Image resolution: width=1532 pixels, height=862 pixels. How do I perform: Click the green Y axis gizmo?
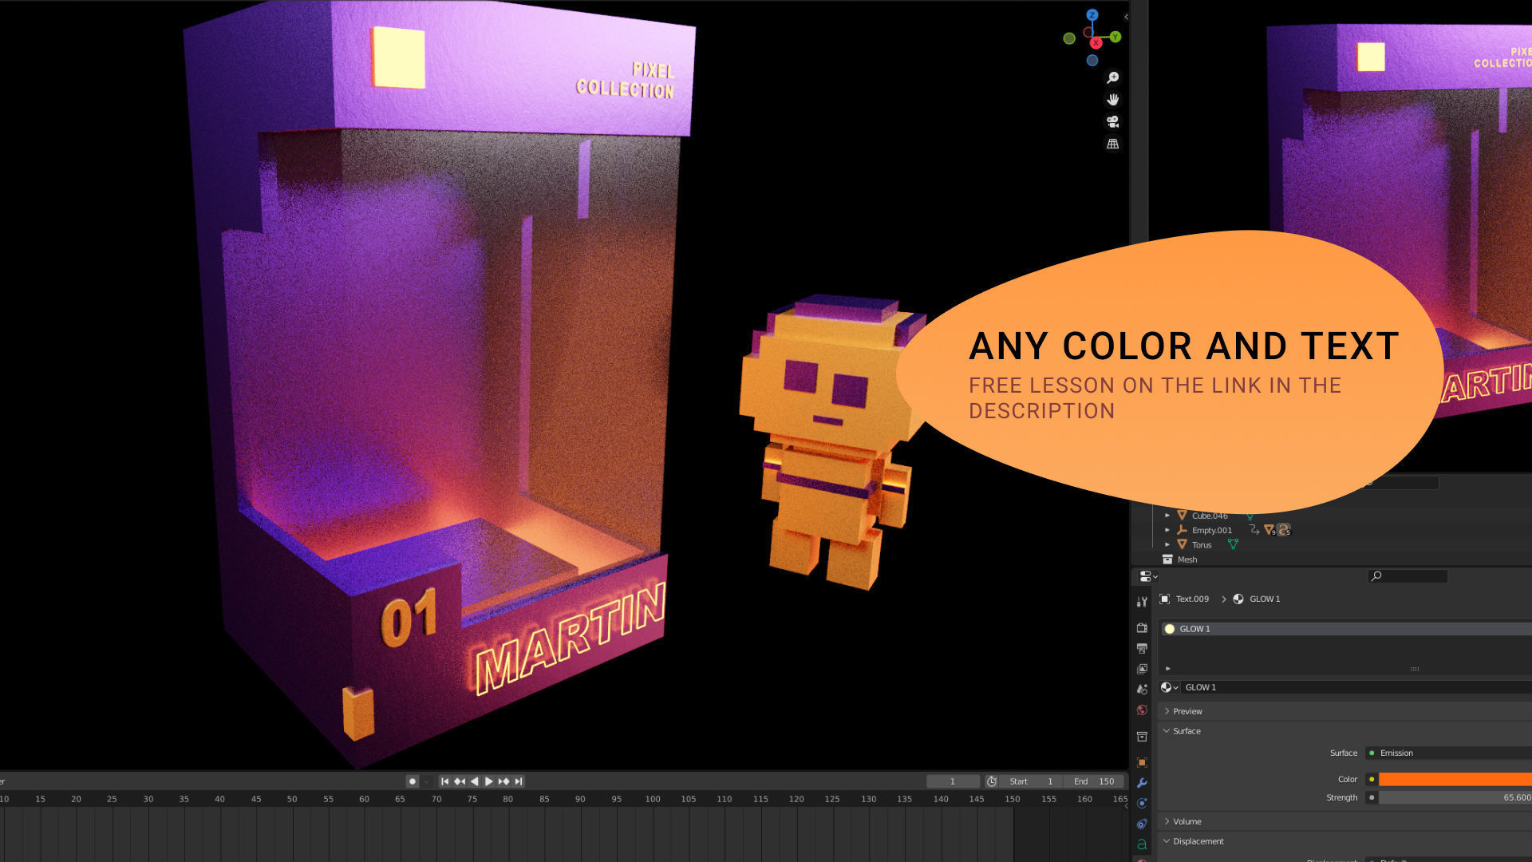pos(1115,37)
